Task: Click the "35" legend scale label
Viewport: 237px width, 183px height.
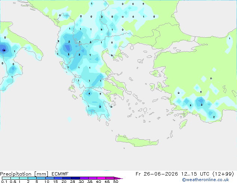Action: coord(90,182)
